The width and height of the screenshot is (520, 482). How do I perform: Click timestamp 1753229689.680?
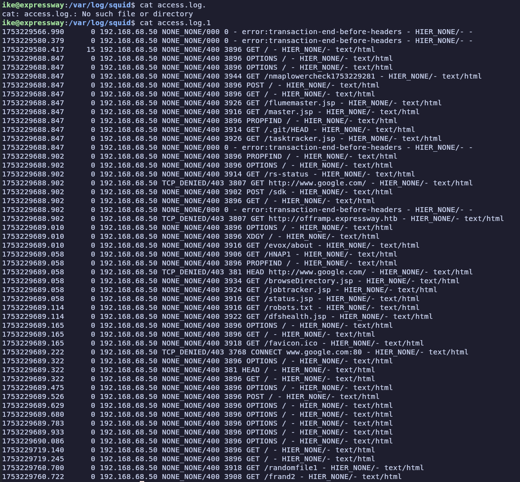click(33, 415)
